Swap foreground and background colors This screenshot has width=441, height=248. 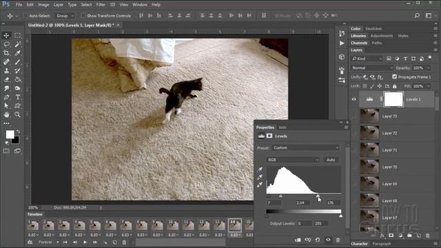(x=19, y=132)
